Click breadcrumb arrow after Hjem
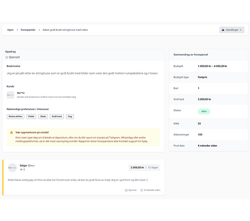Viewport: 250px width, 221px height. coord(17,30)
